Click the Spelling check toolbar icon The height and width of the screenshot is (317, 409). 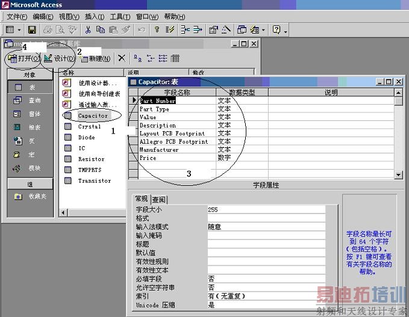(72, 29)
